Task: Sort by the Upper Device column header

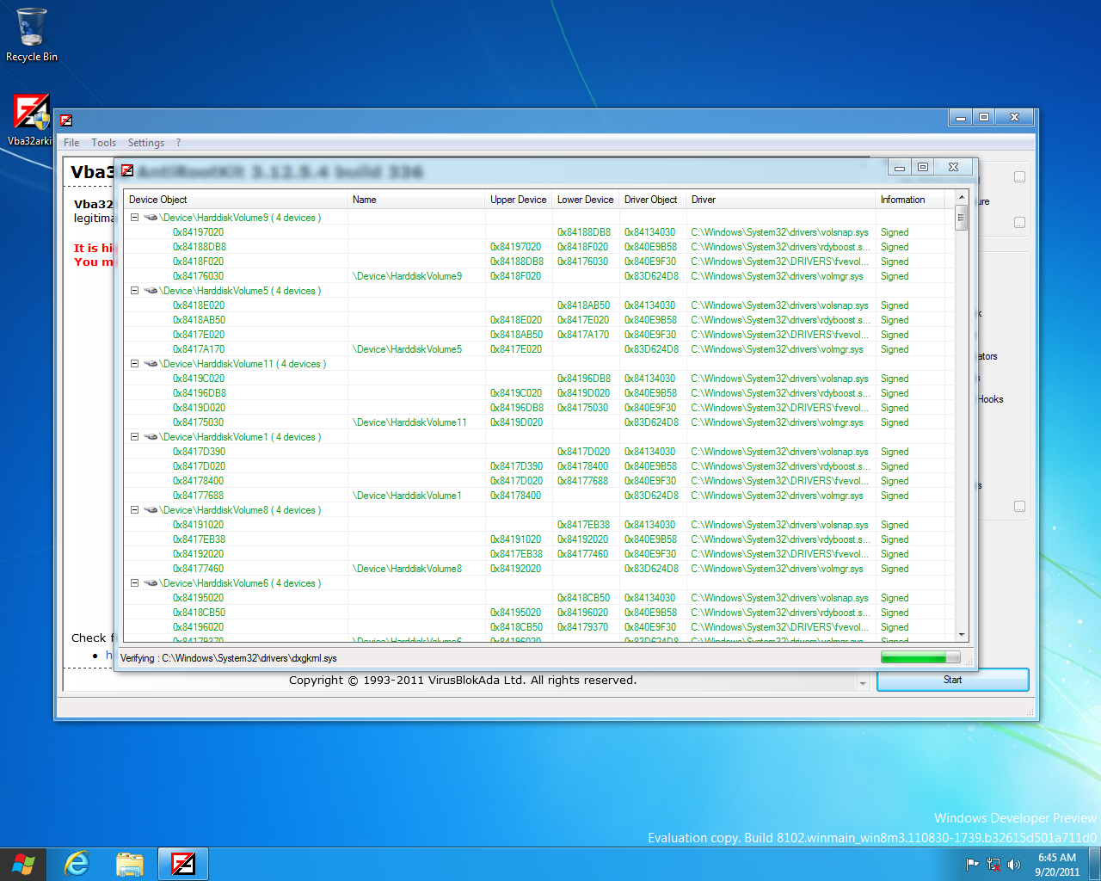Action: (x=519, y=200)
